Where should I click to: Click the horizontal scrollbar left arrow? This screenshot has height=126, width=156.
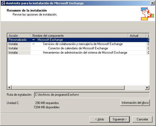click(x=9, y=88)
